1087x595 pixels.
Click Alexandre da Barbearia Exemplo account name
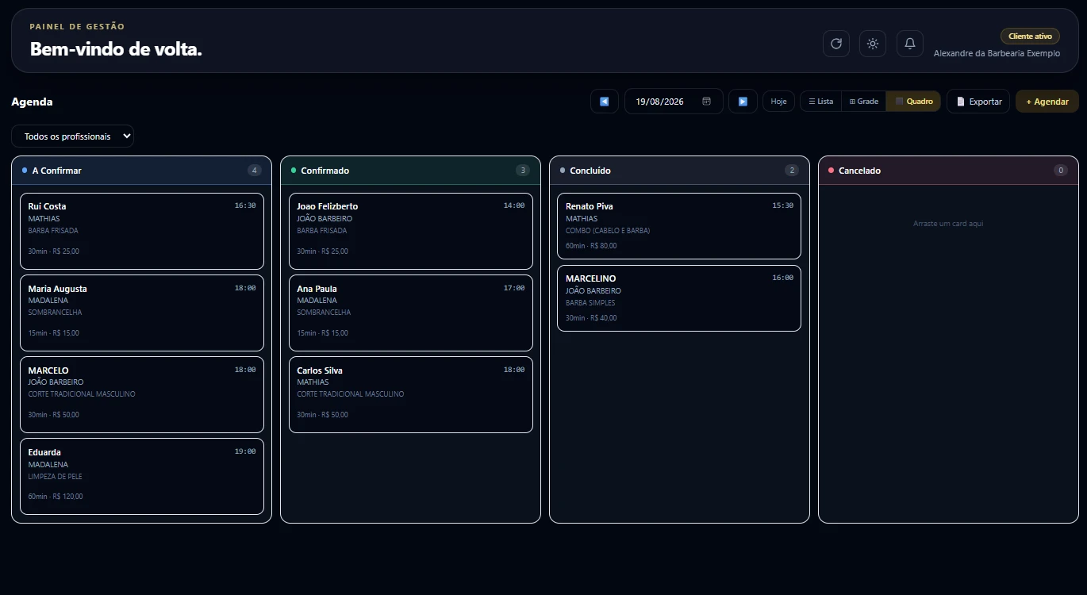997,53
